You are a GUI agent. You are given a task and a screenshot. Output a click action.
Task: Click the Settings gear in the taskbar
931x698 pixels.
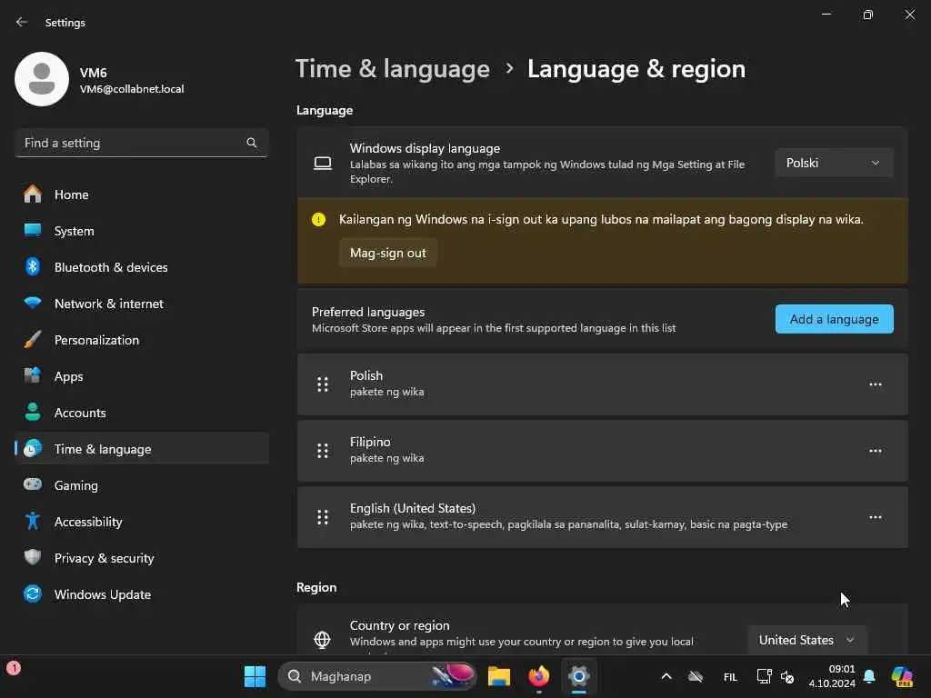578,676
